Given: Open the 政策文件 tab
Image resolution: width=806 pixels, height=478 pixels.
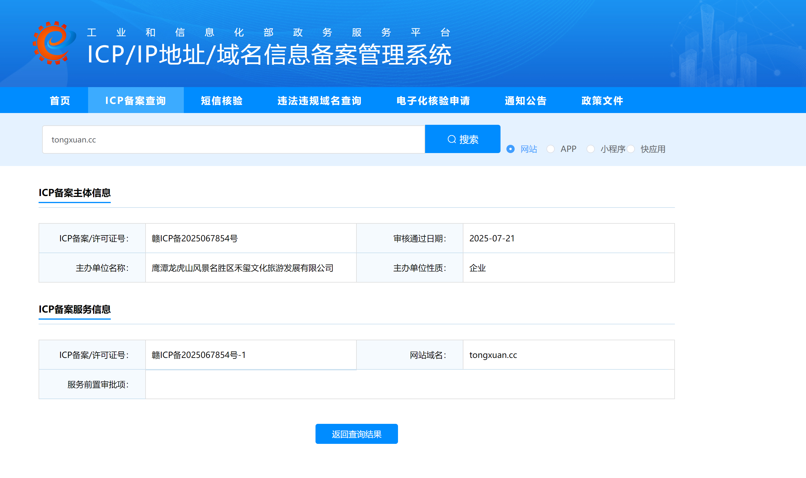Looking at the screenshot, I should pyautogui.click(x=602, y=100).
